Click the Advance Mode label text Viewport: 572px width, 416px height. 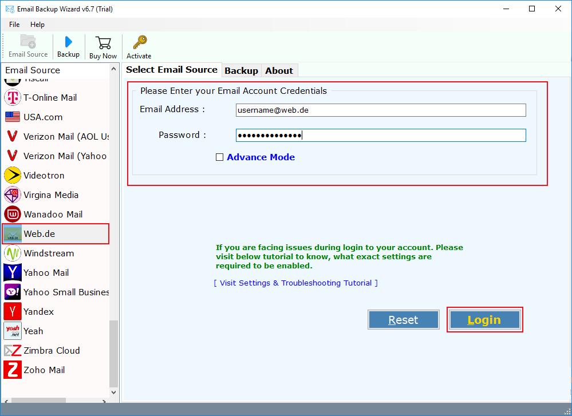coord(261,157)
